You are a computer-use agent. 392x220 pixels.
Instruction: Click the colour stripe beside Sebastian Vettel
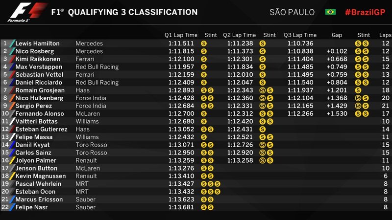click(13, 75)
